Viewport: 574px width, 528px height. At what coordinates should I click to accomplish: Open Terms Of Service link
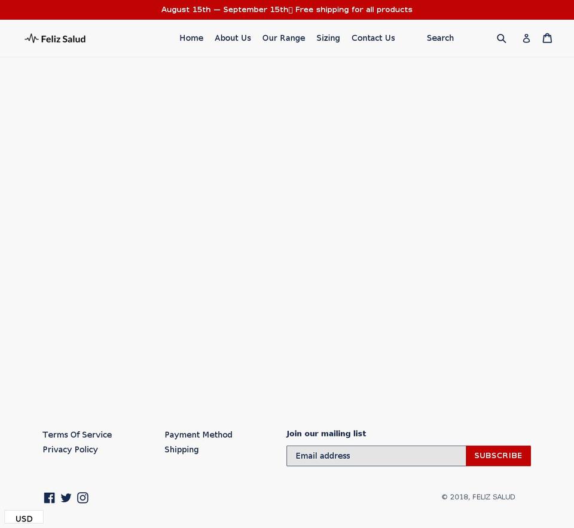point(77,434)
